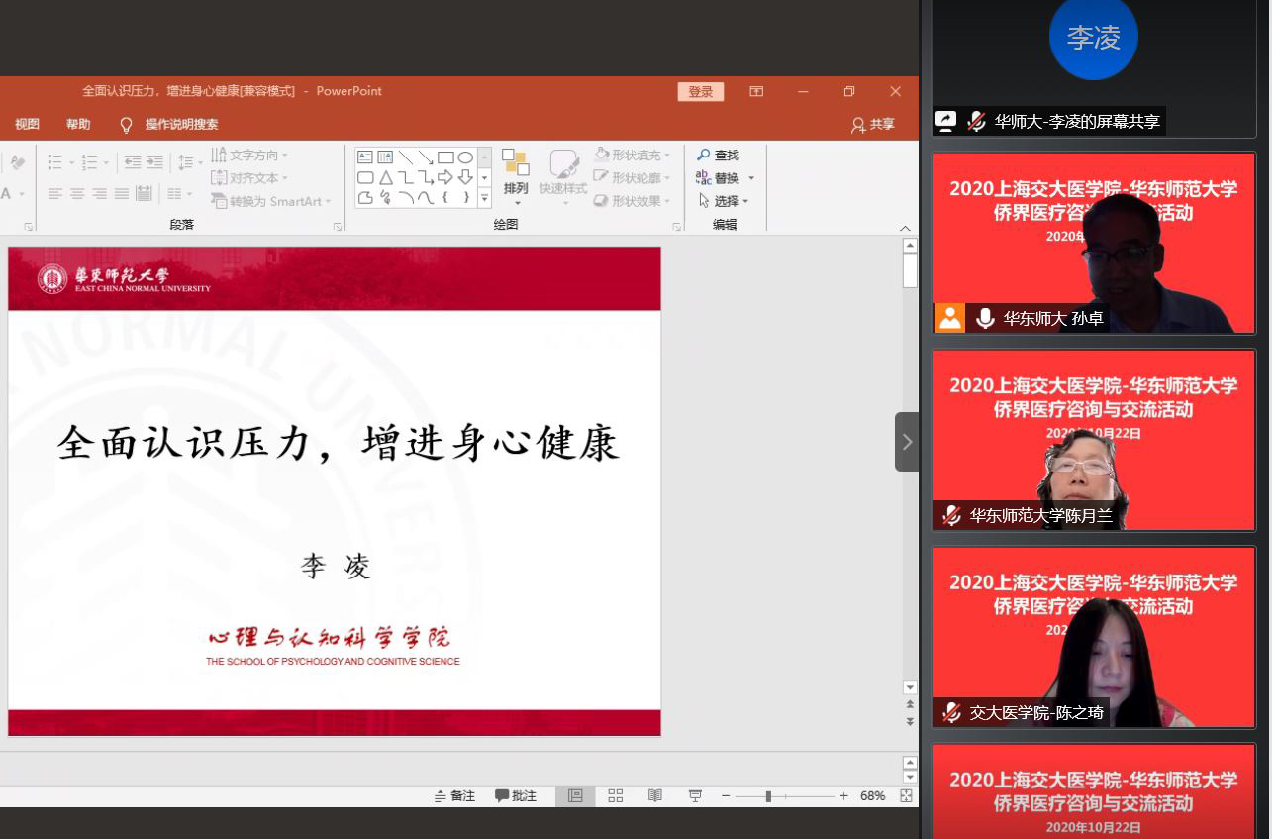Select the 华东师大 孙卓 participant video
Image resolution: width=1277 pixels, height=839 pixels.
(x=1094, y=243)
